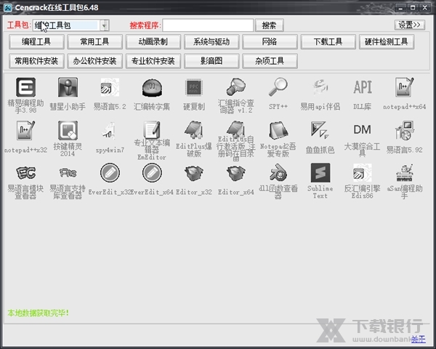Switch to 常用工具 category
Viewport: 436px width, 349px height.
94,41
